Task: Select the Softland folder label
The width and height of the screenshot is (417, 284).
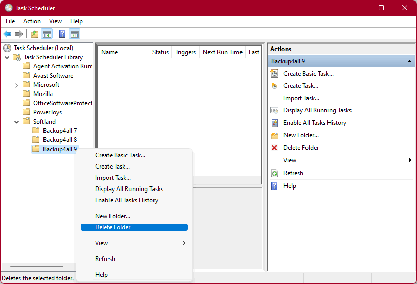Action: [x=45, y=122]
